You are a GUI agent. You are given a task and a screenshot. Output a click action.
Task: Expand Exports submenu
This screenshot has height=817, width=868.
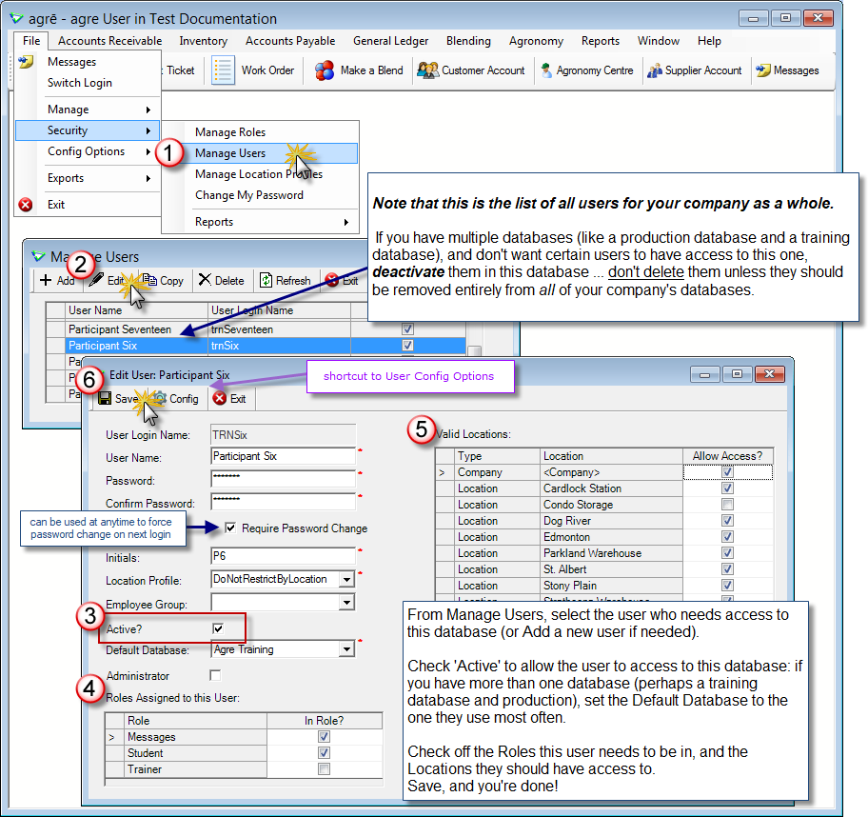148,178
